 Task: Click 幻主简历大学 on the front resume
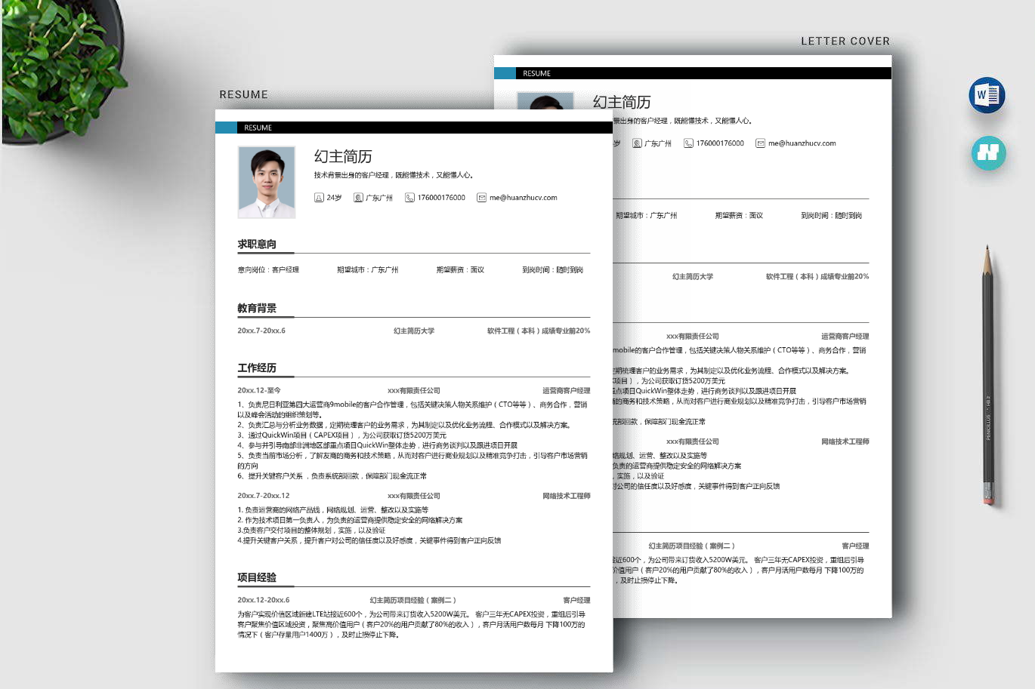pos(414,331)
